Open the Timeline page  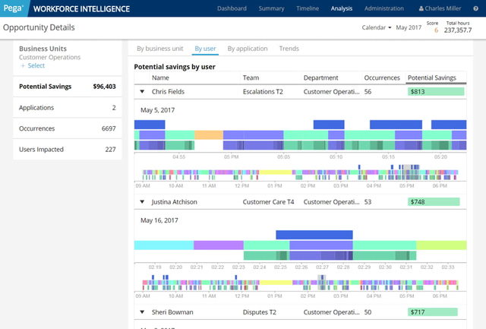pyautogui.click(x=305, y=8)
